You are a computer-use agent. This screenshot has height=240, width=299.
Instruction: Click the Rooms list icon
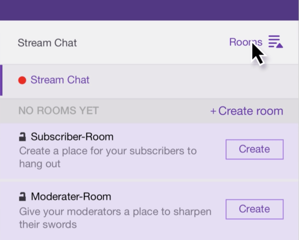pyautogui.click(x=275, y=42)
